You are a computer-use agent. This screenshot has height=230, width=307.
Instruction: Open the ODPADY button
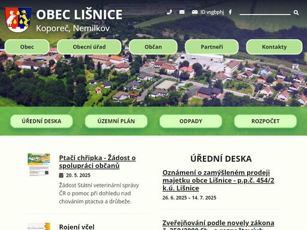[x=191, y=121]
